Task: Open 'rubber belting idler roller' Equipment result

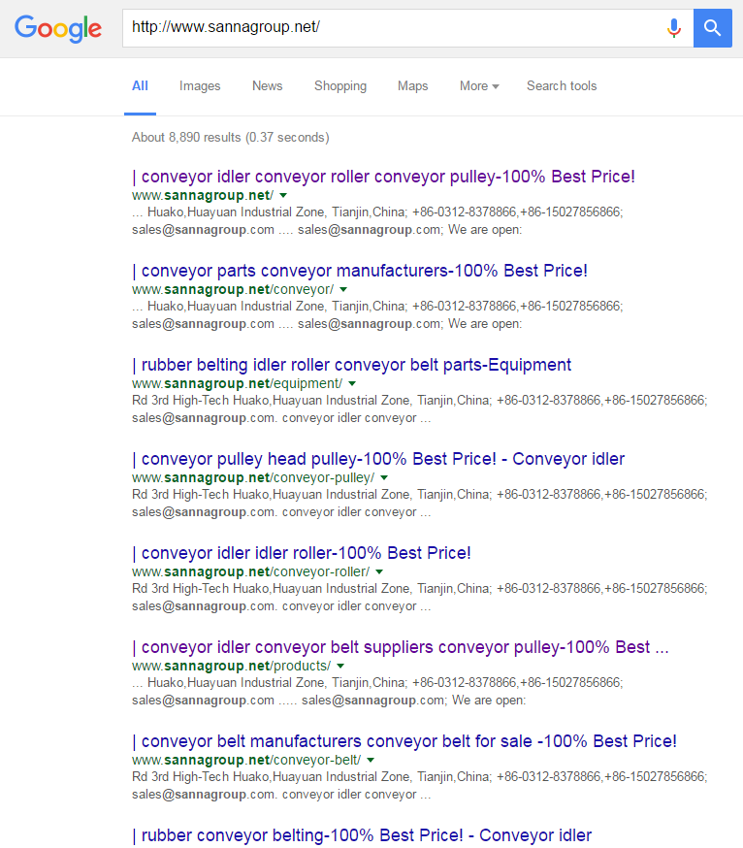Action: 351,365
